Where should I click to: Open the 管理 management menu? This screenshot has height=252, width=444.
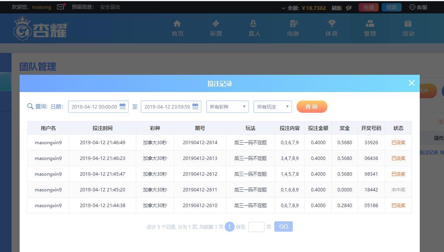coord(370,28)
